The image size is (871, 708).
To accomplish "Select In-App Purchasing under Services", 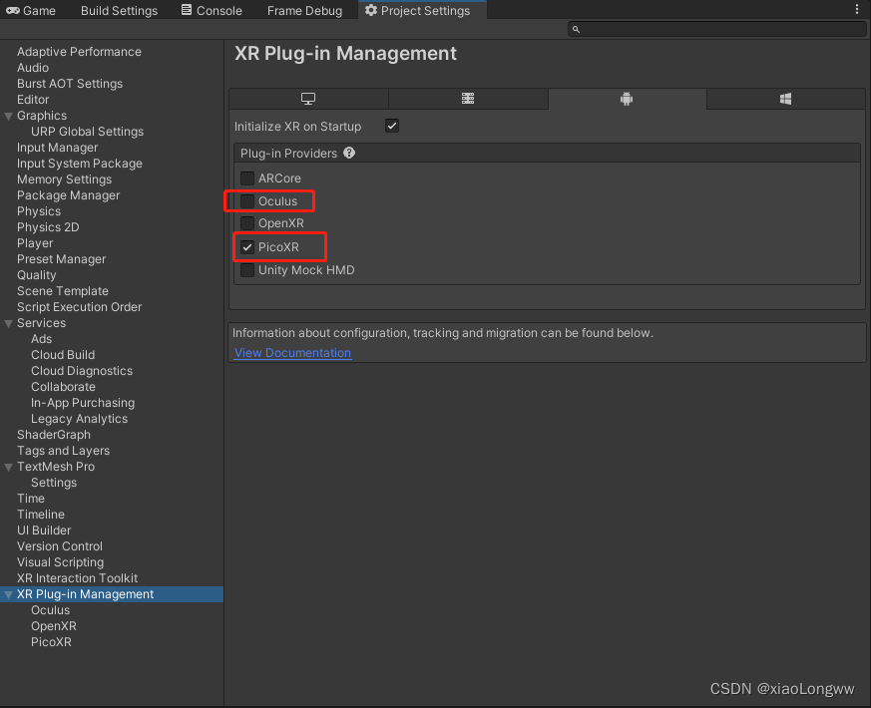I will pos(83,403).
